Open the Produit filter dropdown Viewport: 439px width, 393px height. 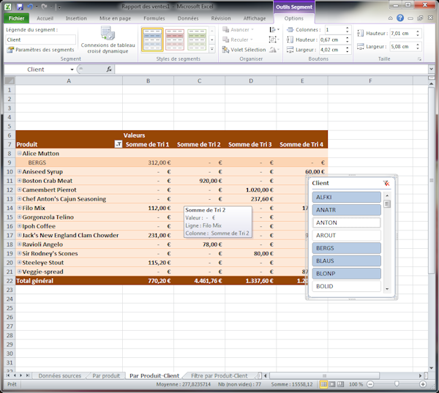coord(119,145)
